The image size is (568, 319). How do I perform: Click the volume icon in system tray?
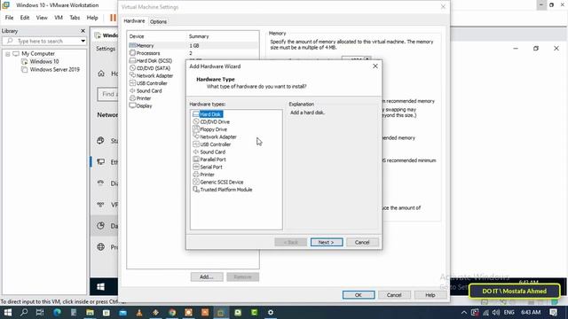(x=496, y=313)
